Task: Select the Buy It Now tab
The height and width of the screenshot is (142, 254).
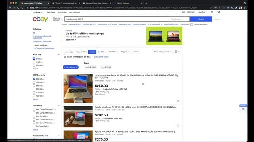Action: [x=102, y=52]
